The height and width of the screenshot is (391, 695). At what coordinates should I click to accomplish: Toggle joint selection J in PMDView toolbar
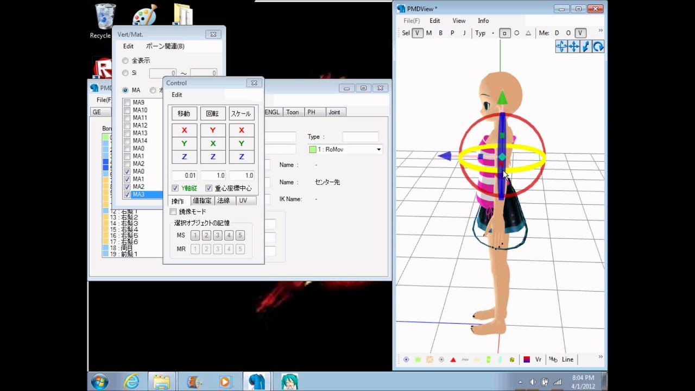click(464, 33)
